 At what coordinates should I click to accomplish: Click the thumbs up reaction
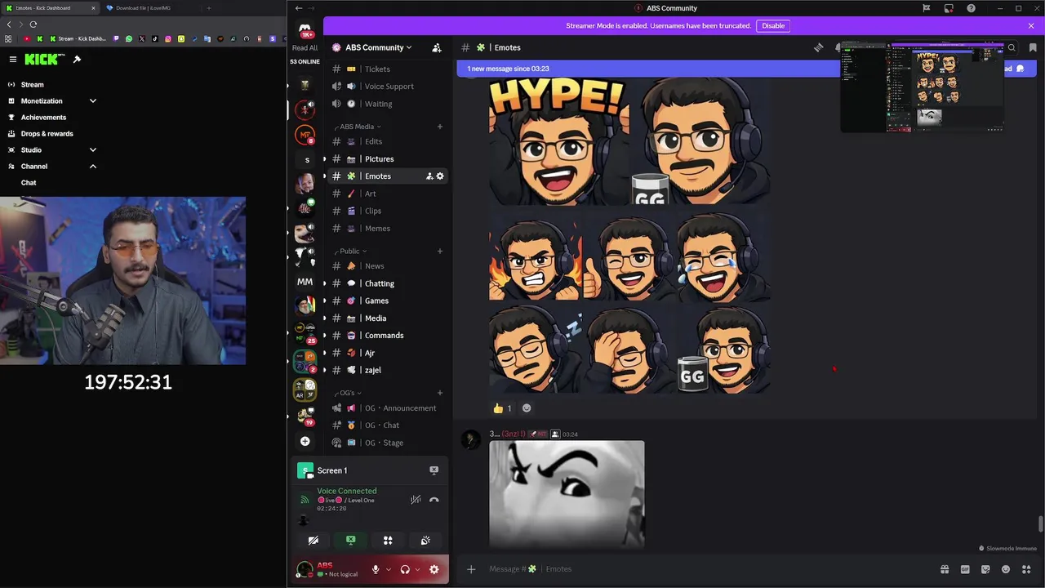(x=502, y=408)
